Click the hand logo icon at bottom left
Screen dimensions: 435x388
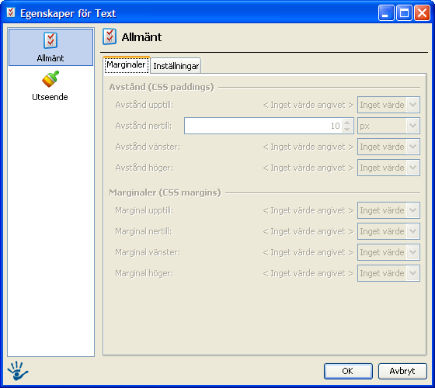click(17, 371)
